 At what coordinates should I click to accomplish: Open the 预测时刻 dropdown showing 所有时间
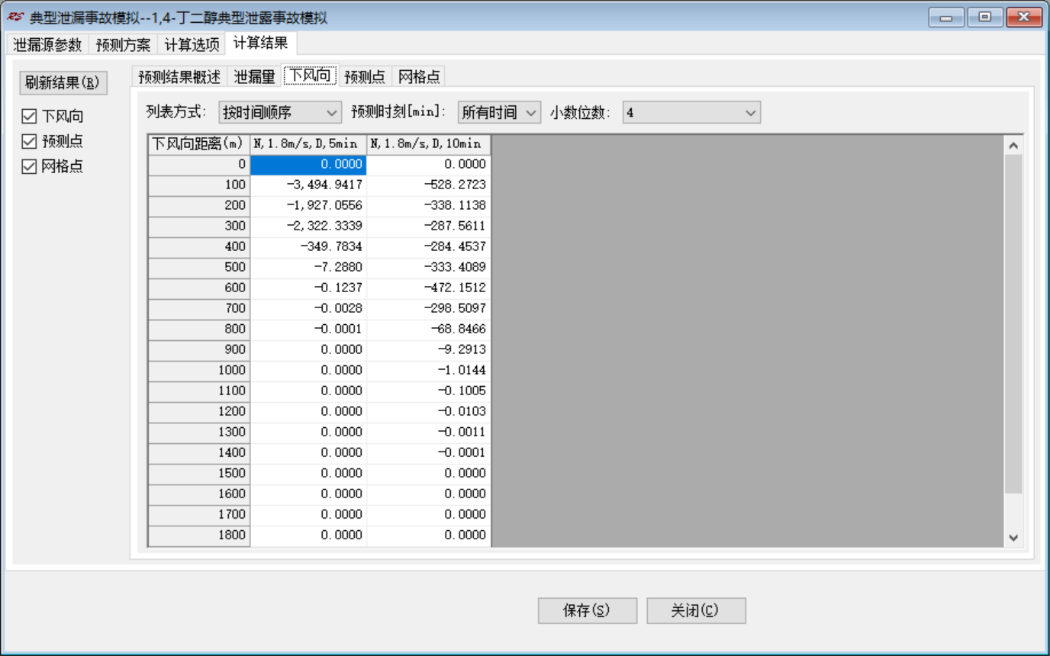[x=499, y=113]
